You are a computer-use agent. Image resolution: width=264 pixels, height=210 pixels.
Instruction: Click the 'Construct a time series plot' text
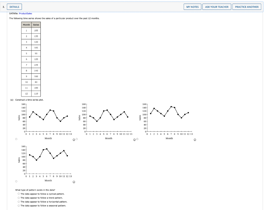(29, 100)
